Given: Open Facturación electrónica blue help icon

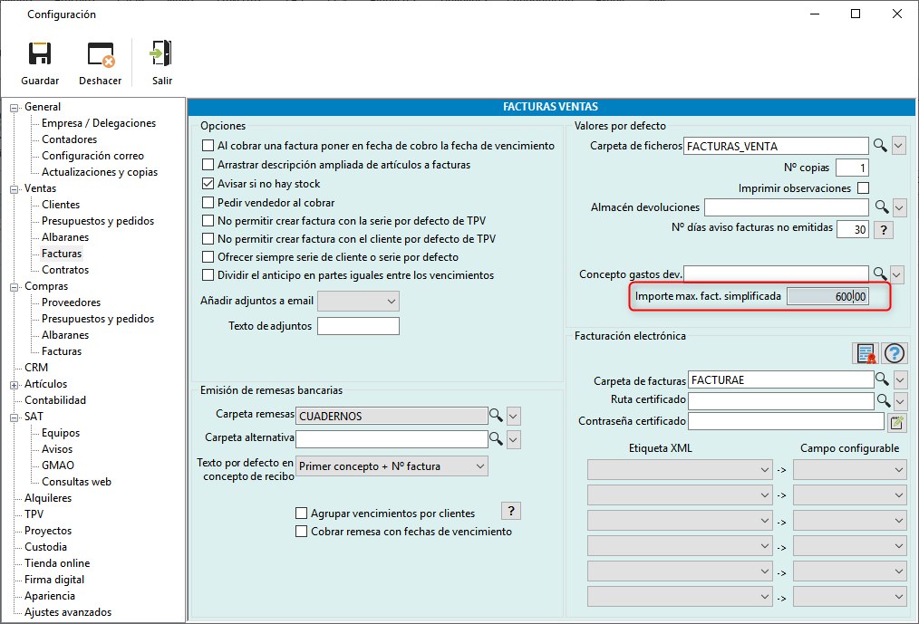Looking at the screenshot, I should [x=895, y=353].
